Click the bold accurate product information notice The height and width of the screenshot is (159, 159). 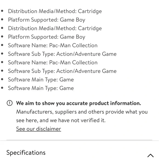pos(79,103)
